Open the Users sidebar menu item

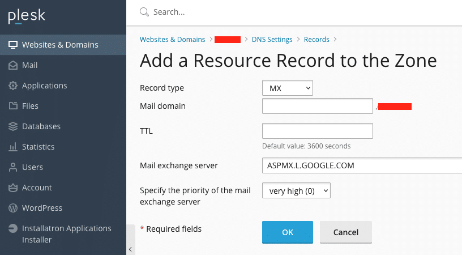32,167
